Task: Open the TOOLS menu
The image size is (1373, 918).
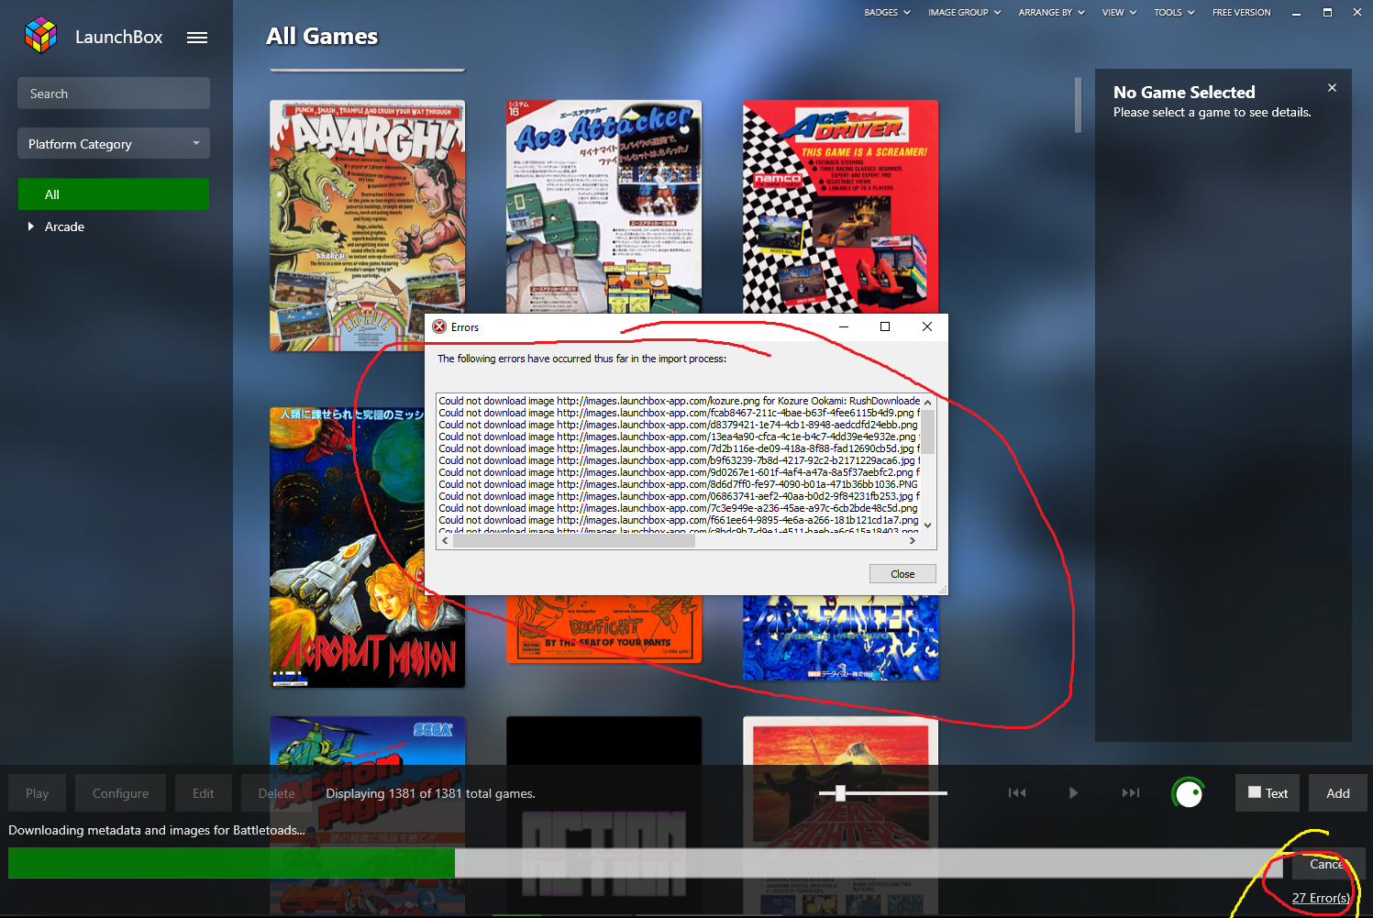Action: point(1174,13)
